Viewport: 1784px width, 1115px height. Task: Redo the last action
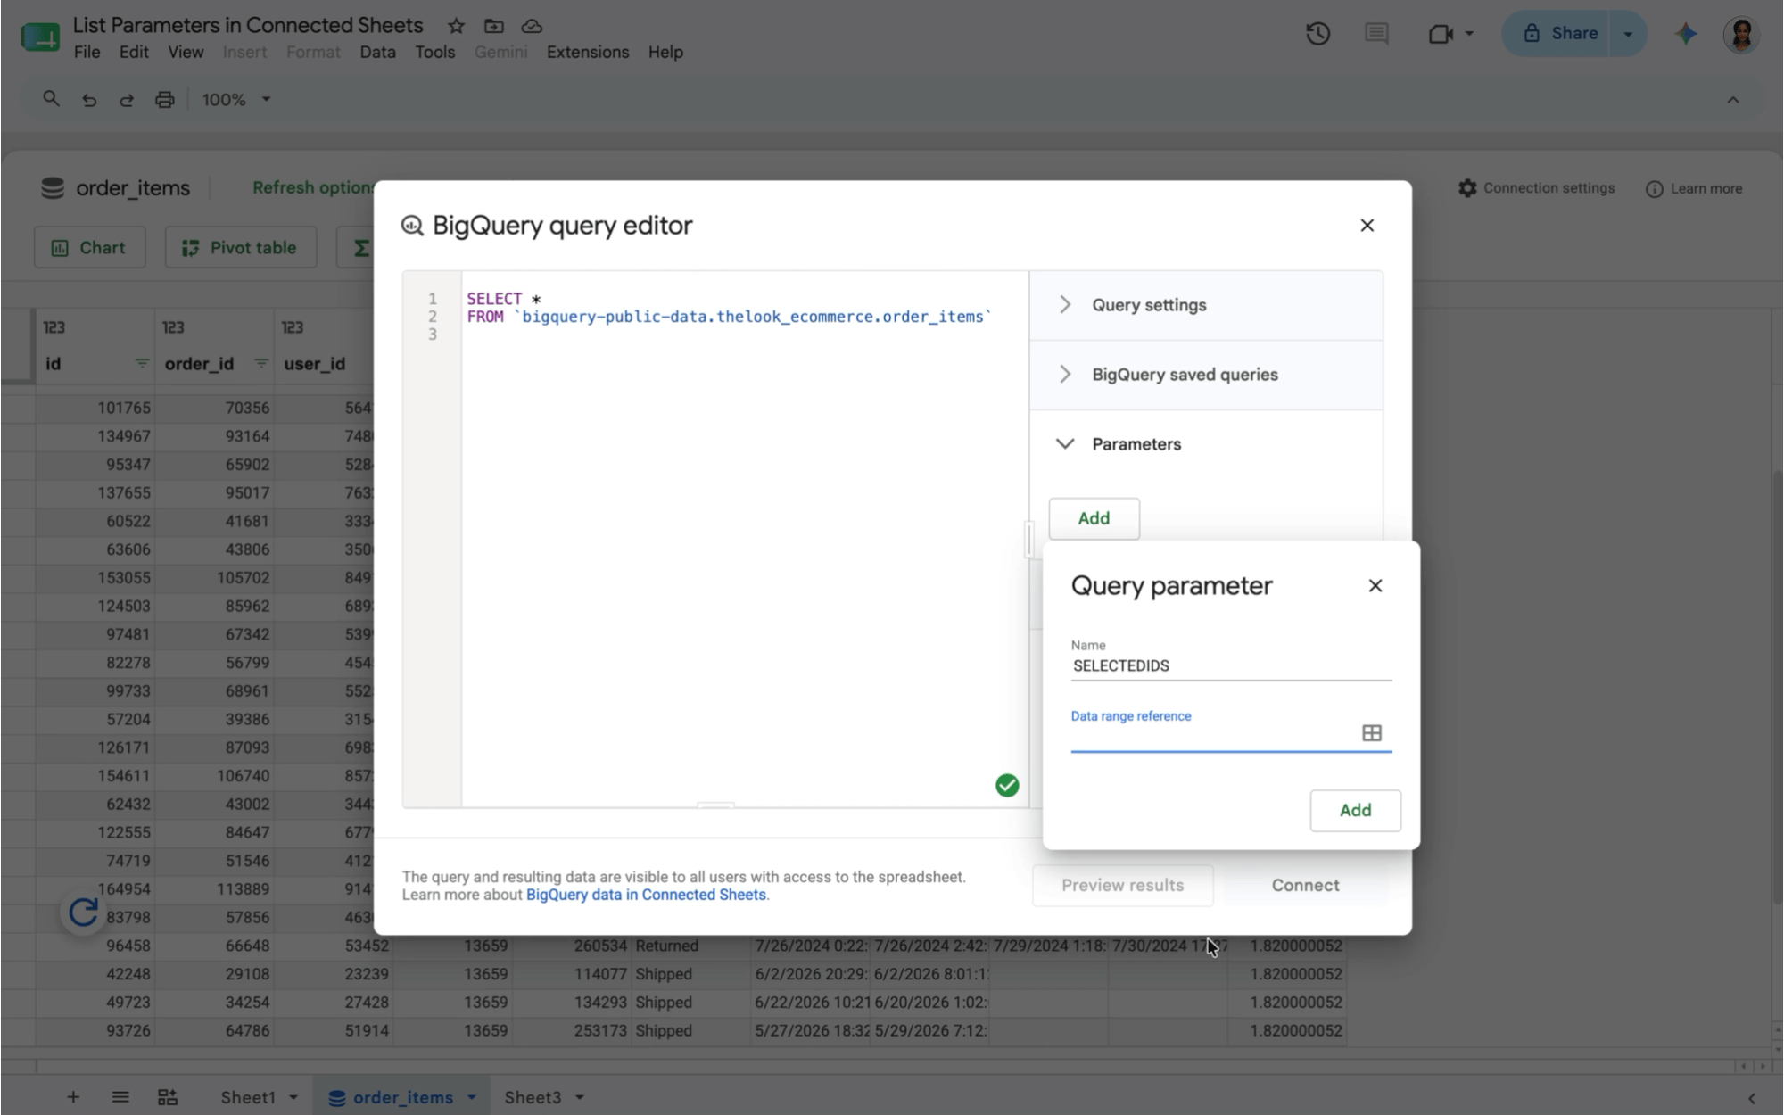(x=127, y=99)
